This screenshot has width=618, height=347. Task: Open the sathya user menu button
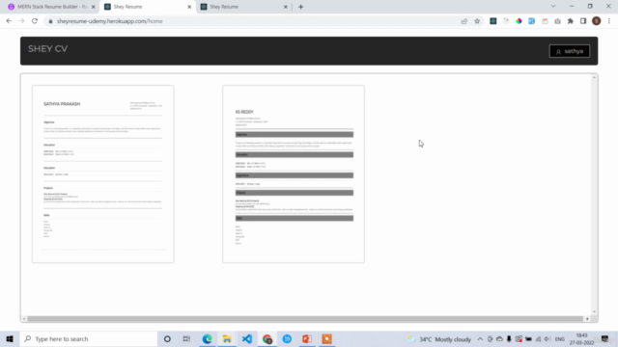click(x=570, y=51)
